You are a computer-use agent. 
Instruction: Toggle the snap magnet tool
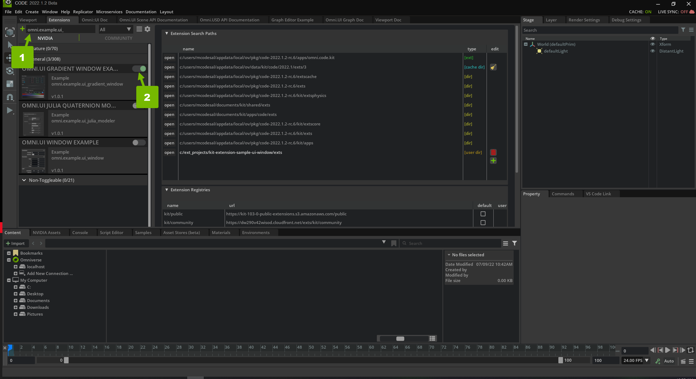coord(10,97)
